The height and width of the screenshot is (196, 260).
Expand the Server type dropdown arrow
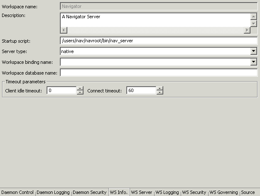253,51
